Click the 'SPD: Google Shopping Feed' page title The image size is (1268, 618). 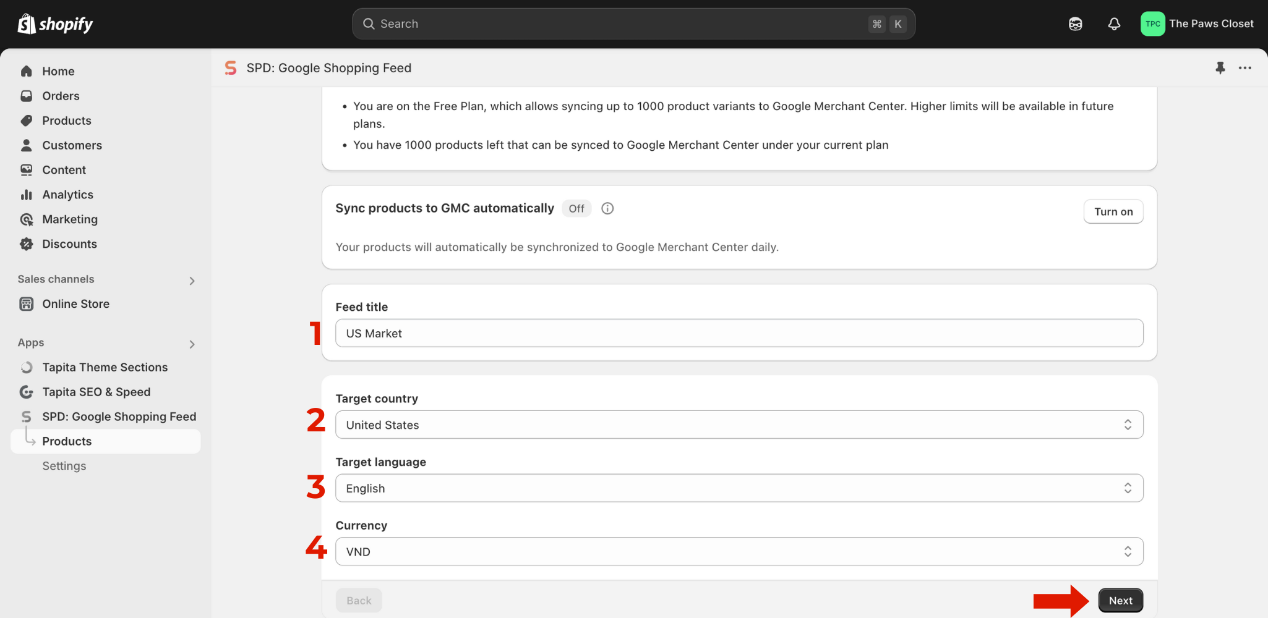click(x=329, y=68)
